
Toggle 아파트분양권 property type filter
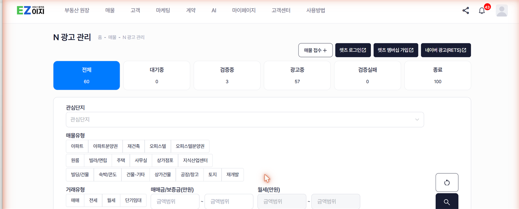[105, 146]
